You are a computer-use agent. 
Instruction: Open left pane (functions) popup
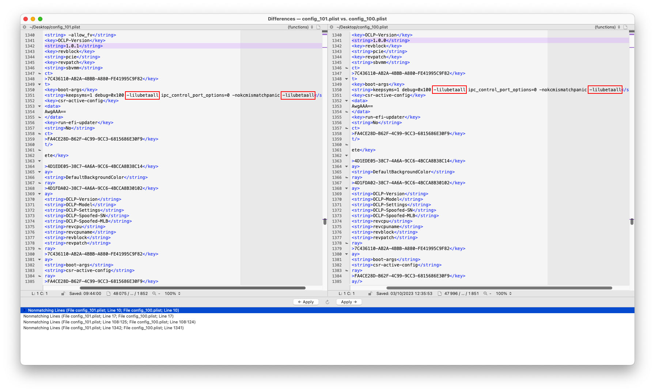[300, 27]
